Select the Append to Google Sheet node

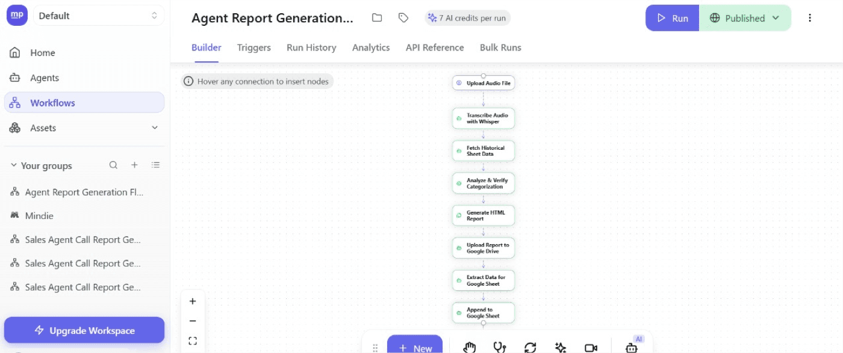click(484, 313)
